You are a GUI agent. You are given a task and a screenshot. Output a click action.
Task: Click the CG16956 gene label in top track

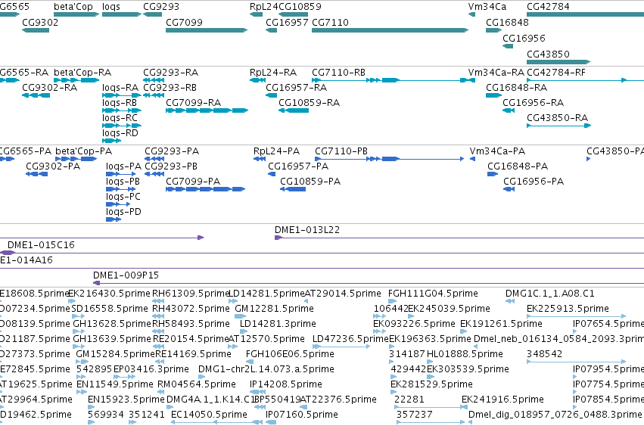click(x=524, y=38)
